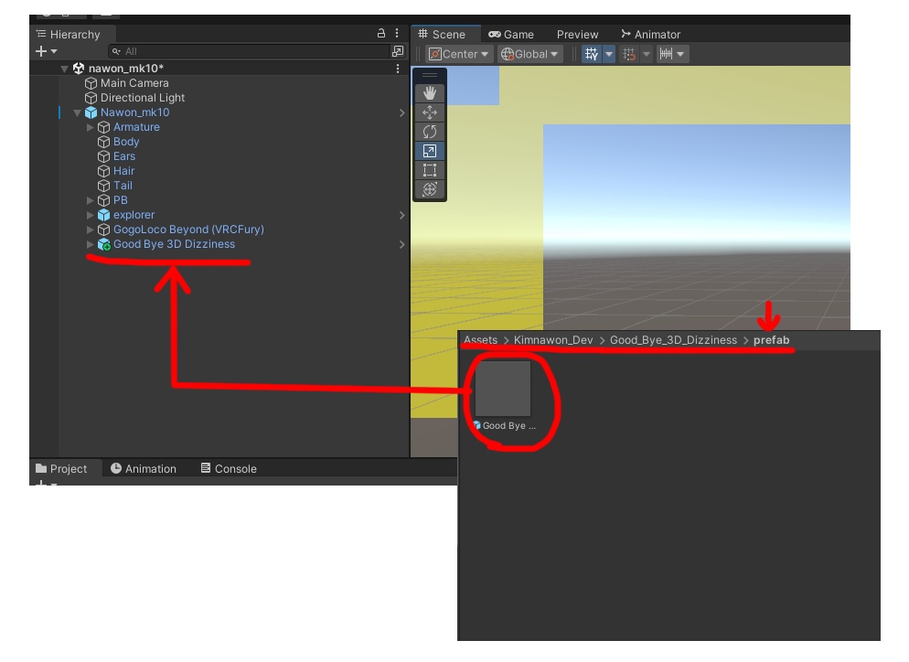Go to Good_Bye_3D_Dizziness breadcrumb folder
The image size is (909, 662).
pos(673,340)
